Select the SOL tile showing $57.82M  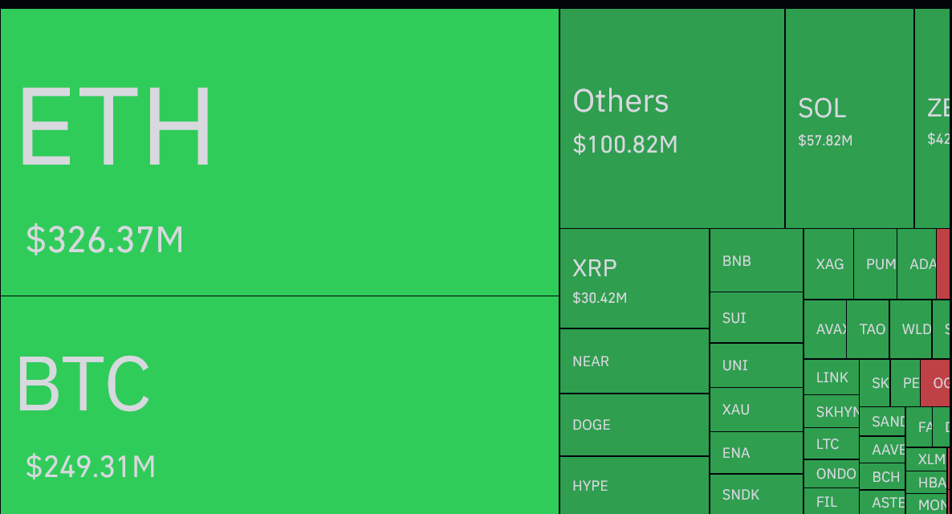849,119
